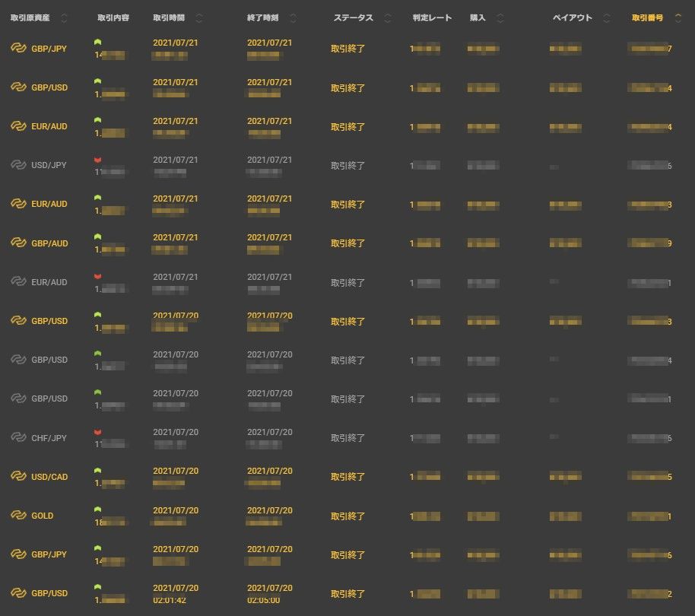Click the icon next to CHF/JPY
Image resolution: width=695 pixels, height=616 pixels.
[18, 437]
